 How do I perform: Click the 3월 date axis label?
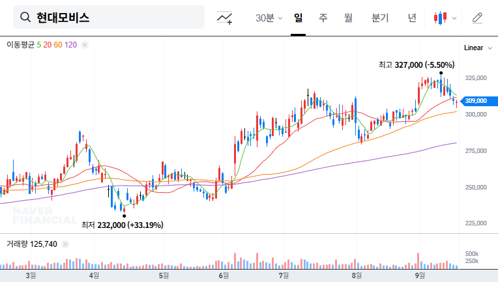point(31,275)
